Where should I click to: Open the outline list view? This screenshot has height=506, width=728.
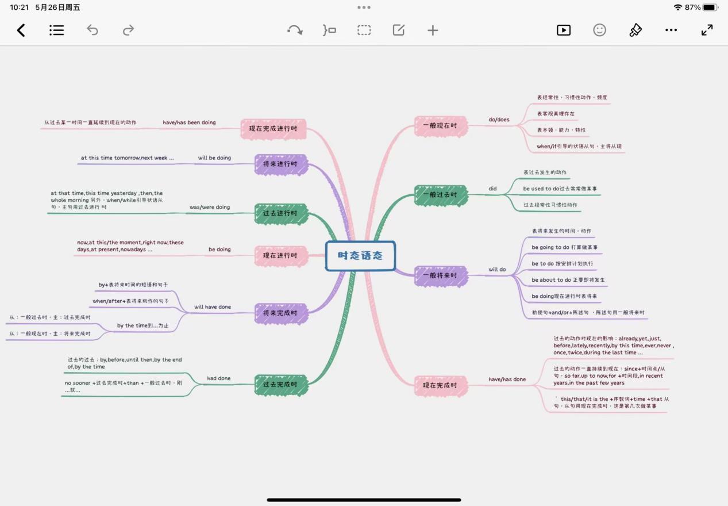(x=56, y=30)
